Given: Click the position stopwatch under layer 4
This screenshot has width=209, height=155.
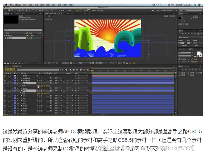Looking at the screenshot, I should coord(20,86).
